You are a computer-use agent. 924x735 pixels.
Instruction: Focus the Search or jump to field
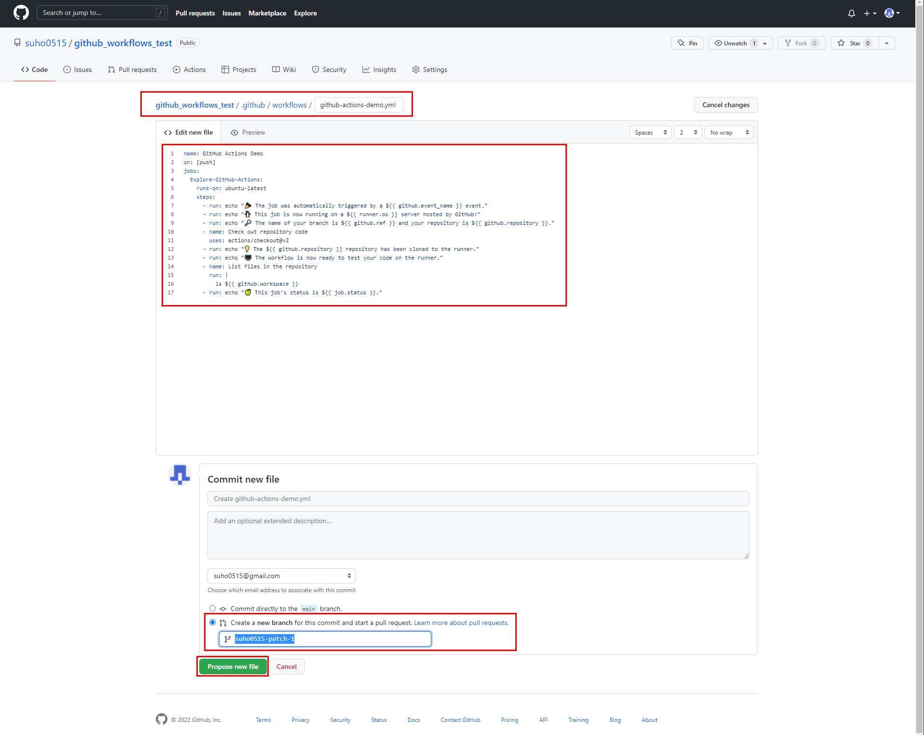pyautogui.click(x=102, y=13)
